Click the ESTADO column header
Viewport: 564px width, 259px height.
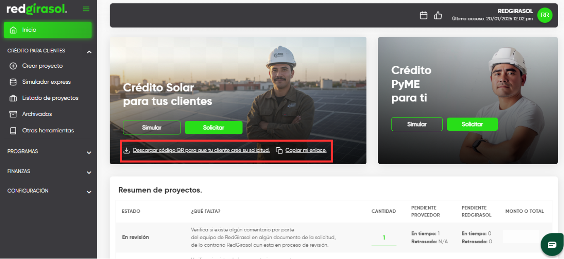coord(131,211)
